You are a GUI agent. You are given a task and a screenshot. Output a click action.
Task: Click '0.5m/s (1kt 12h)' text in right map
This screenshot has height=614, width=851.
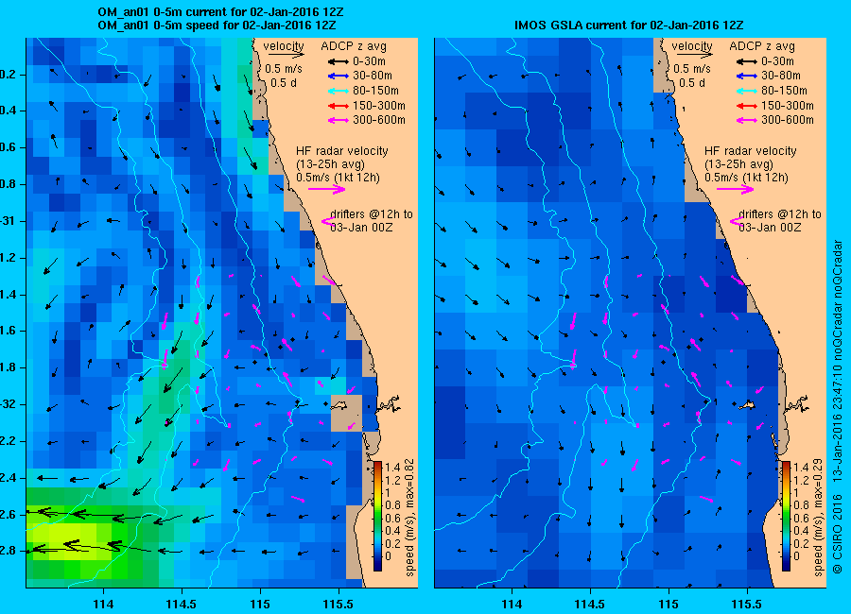(x=746, y=178)
